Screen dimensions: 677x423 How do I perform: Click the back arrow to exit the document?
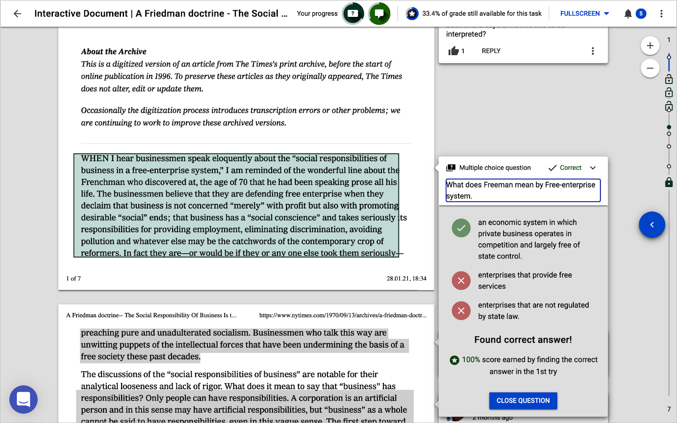(x=17, y=13)
